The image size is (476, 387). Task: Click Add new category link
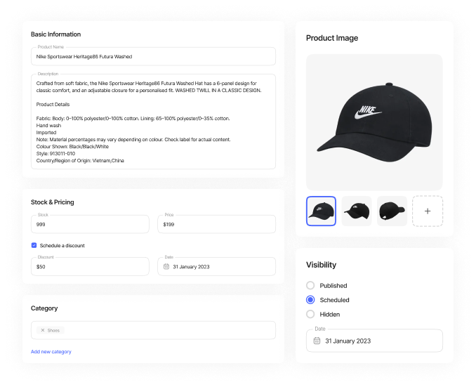[51, 351]
